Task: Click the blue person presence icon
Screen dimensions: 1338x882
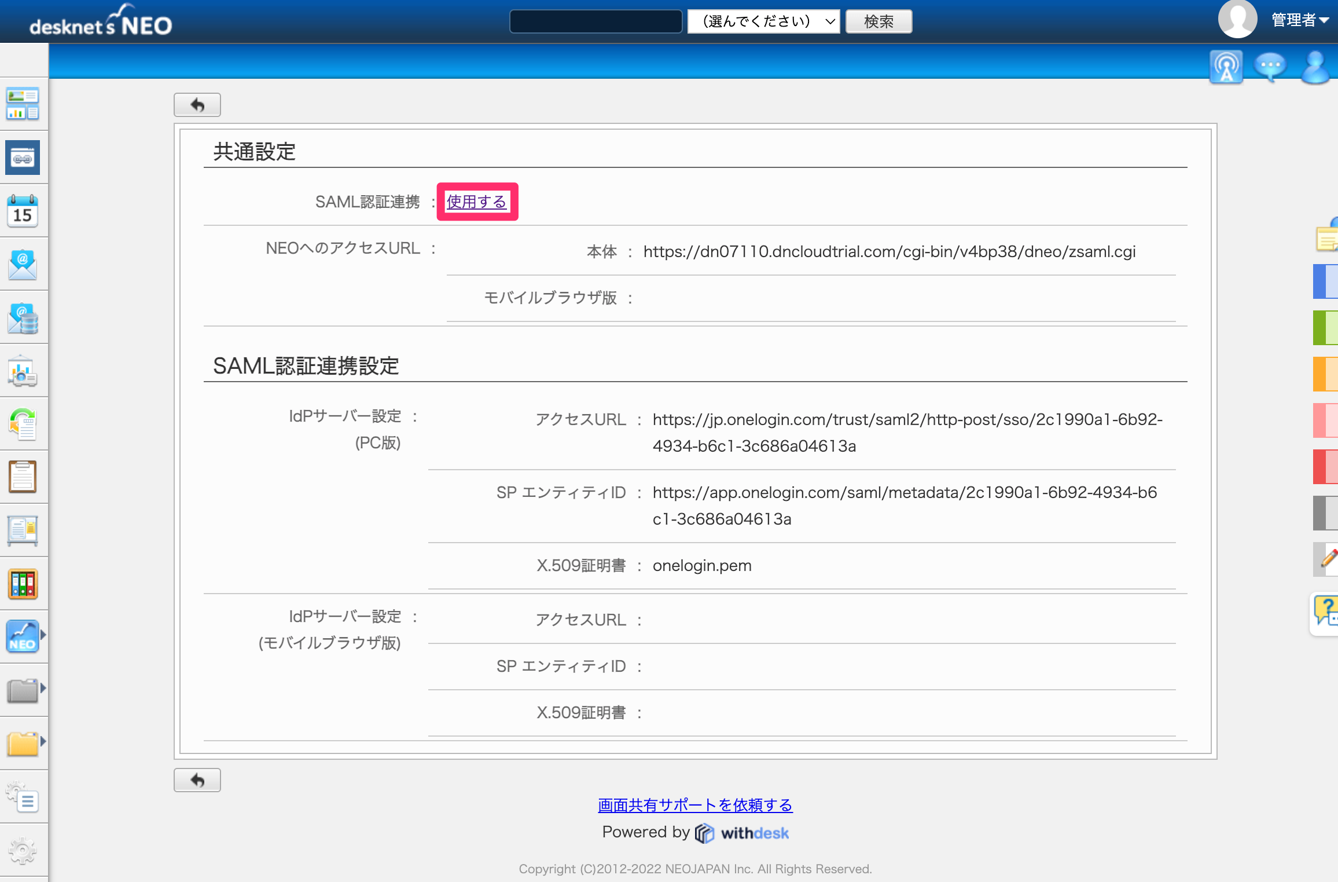Action: pyautogui.click(x=1315, y=68)
